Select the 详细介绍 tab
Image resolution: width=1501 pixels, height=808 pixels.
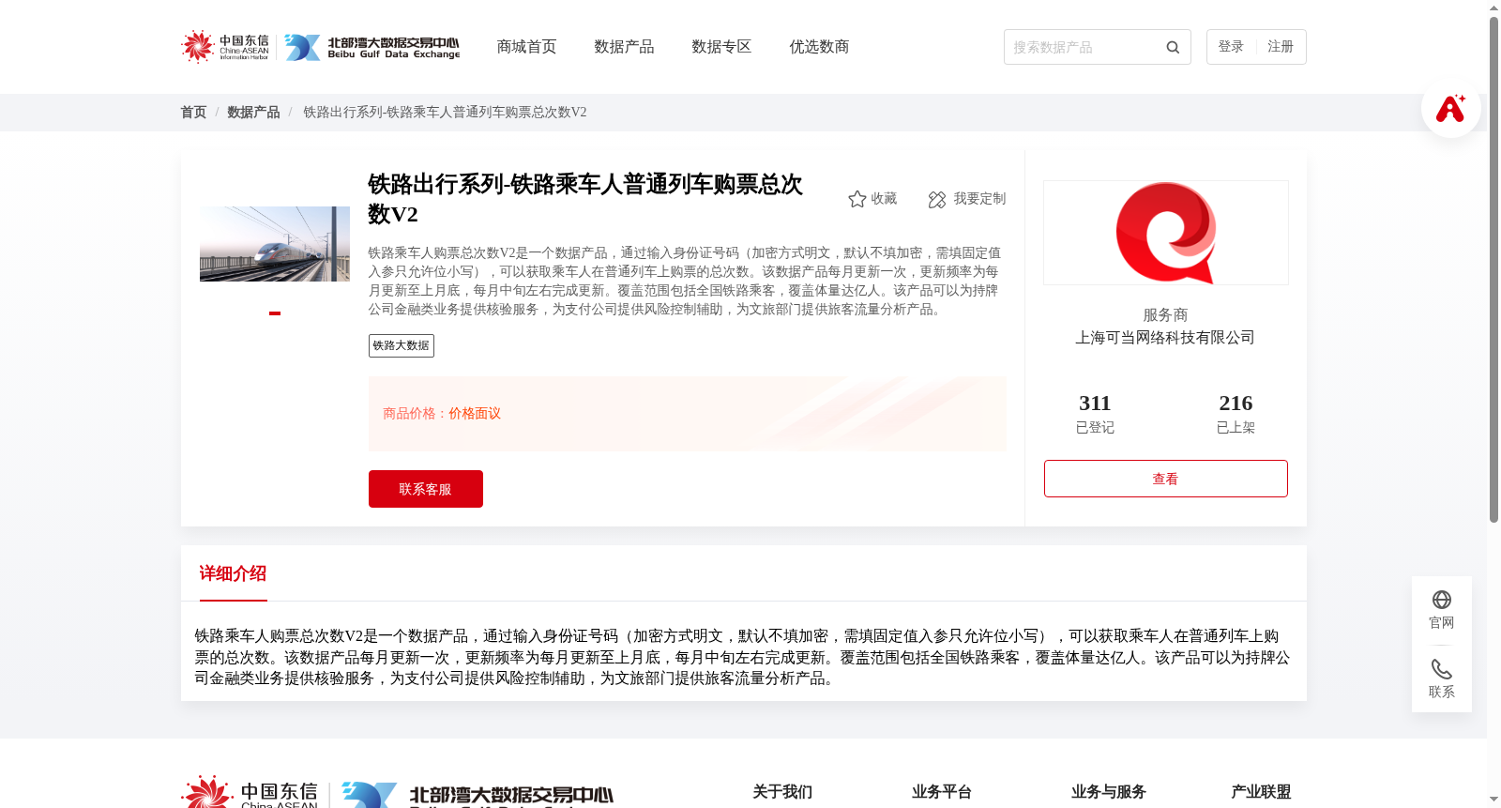tap(233, 573)
